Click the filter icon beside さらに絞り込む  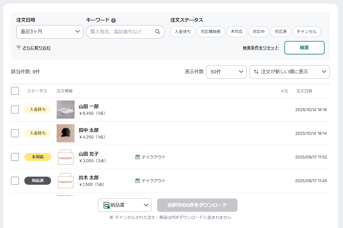point(19,48)
